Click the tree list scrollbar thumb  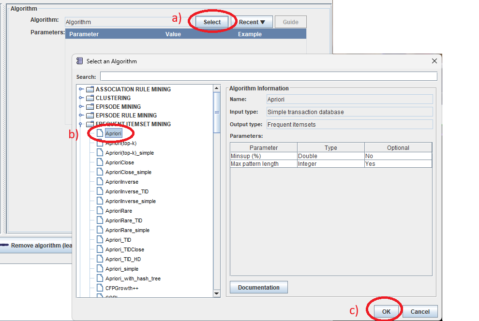(217, 112)
